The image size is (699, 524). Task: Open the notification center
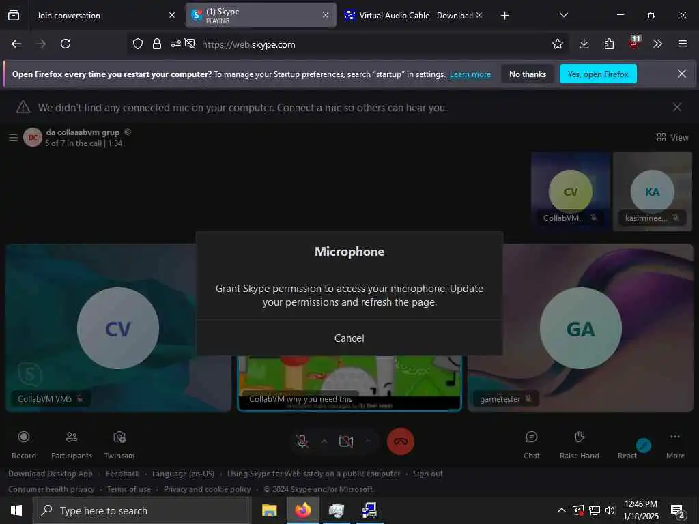pyautogui.click(x=678, y=510)
